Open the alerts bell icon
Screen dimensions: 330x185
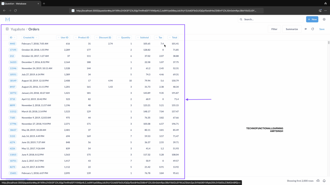pyautogui.click(x=324, y=181)
